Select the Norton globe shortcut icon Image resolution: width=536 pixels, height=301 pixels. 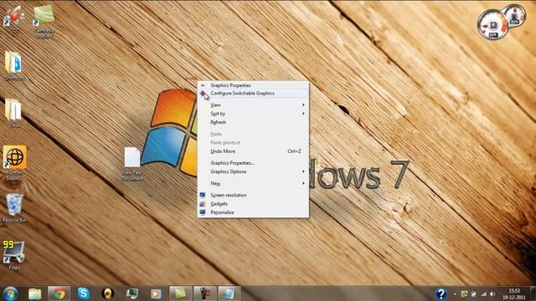(x=14, y=163)
